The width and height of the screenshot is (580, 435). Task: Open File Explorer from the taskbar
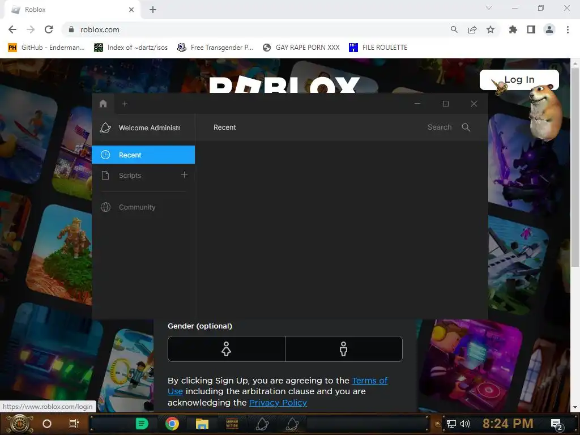[x=202, y=424]
